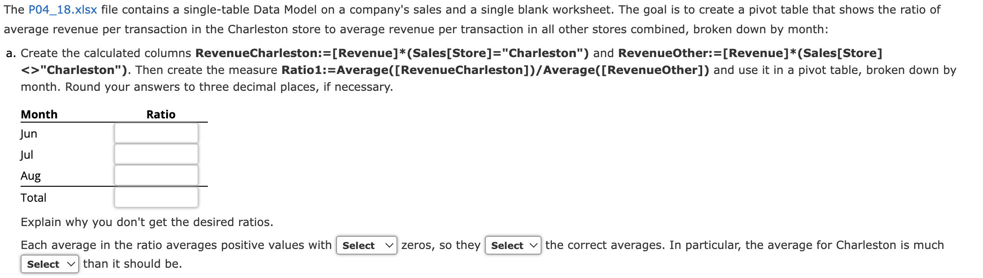
Task: Click the Ratio column header
Action: (x=161, y=114)
